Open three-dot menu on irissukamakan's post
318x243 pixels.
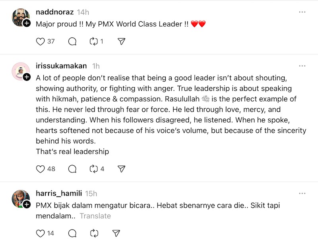point(302,66)
